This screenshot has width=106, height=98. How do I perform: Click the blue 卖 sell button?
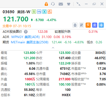pyautogui.click(x=95, y=25)
